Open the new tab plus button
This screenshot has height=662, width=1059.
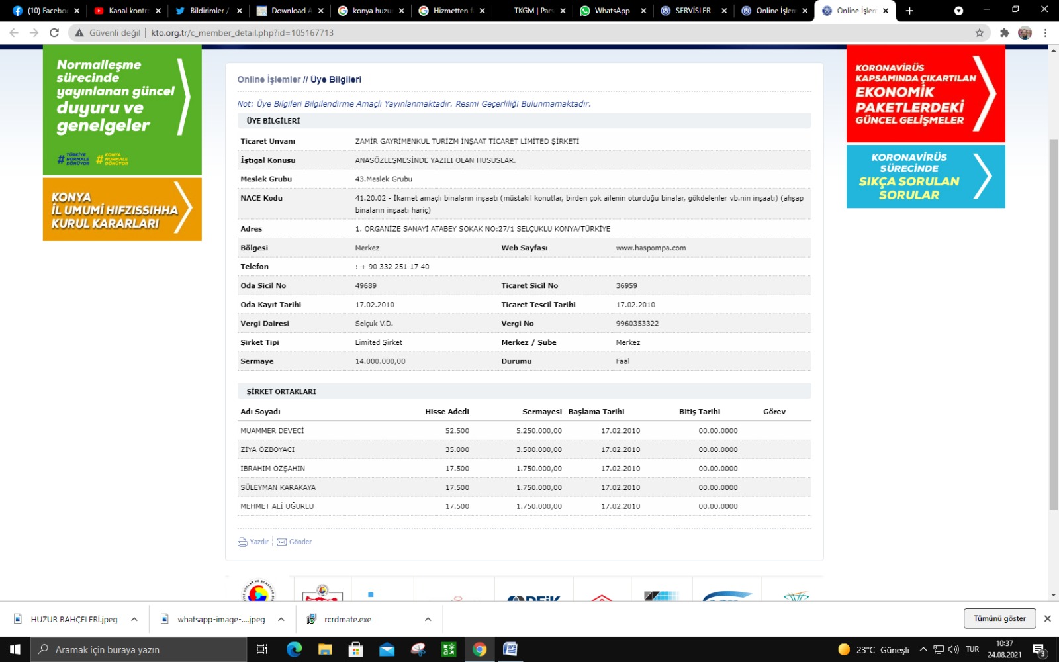tap(909, 11)
